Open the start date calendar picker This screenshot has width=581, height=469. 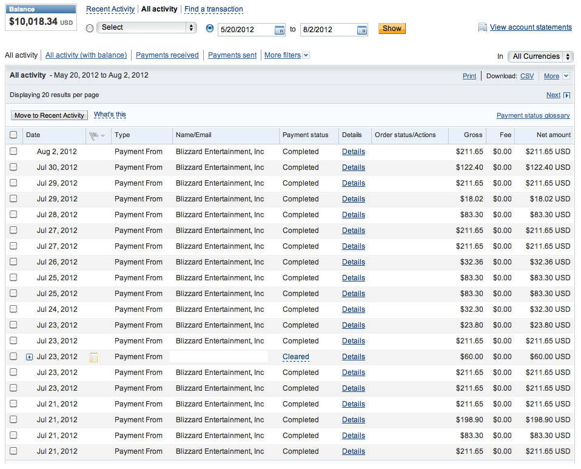coord(280,30)
